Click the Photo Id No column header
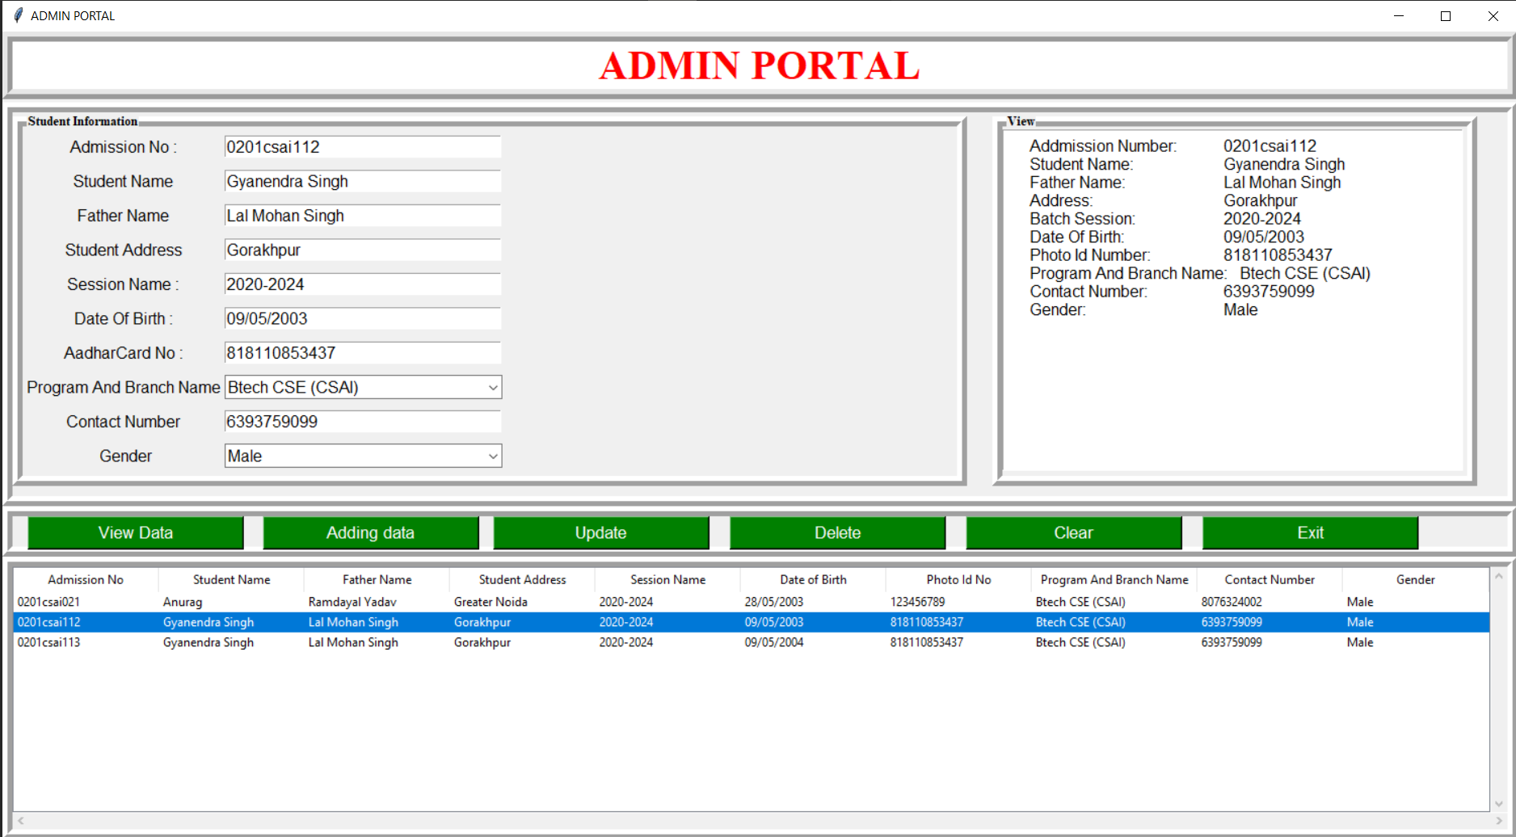Screen dimensions: 1516x837 point(958,580)
